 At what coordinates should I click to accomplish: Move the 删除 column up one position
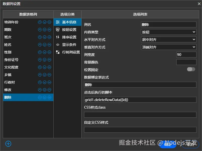point(40,97)
